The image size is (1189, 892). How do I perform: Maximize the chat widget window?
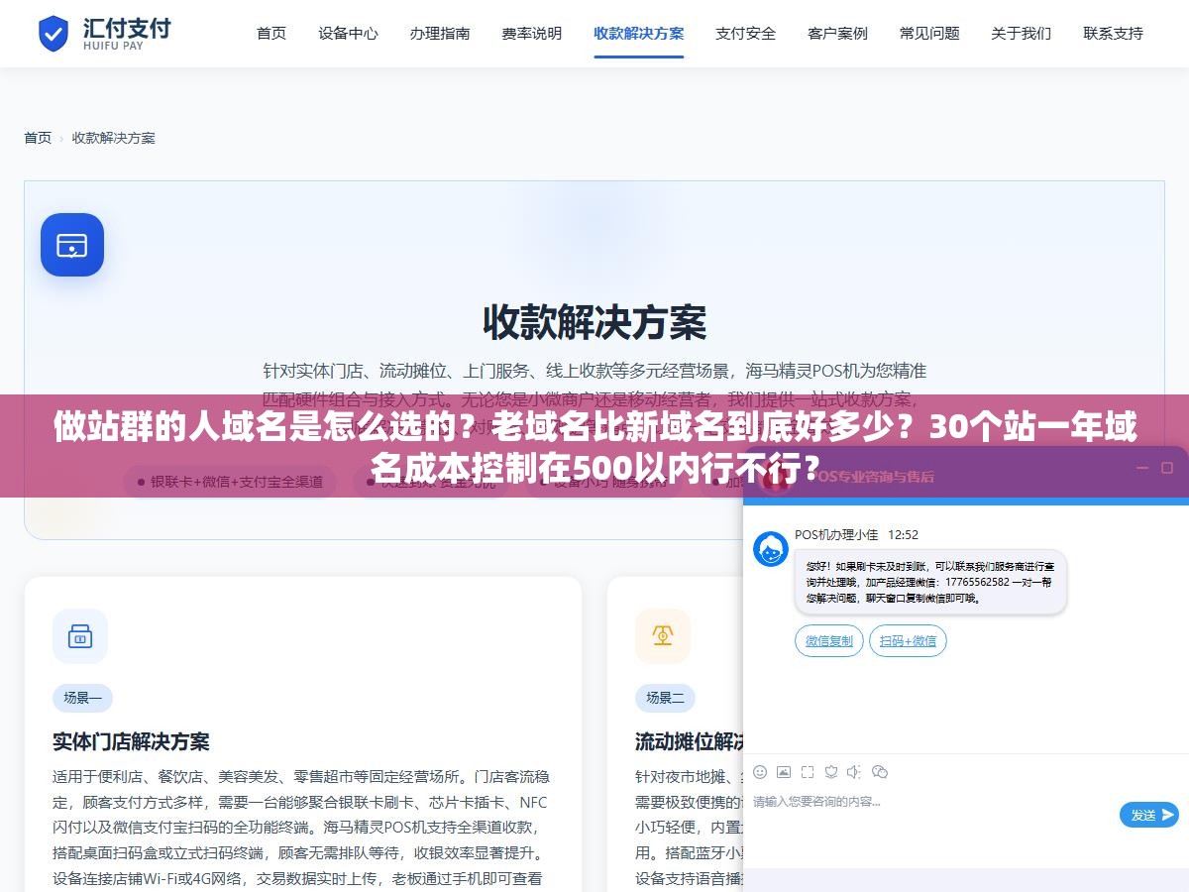[1167, 467]
